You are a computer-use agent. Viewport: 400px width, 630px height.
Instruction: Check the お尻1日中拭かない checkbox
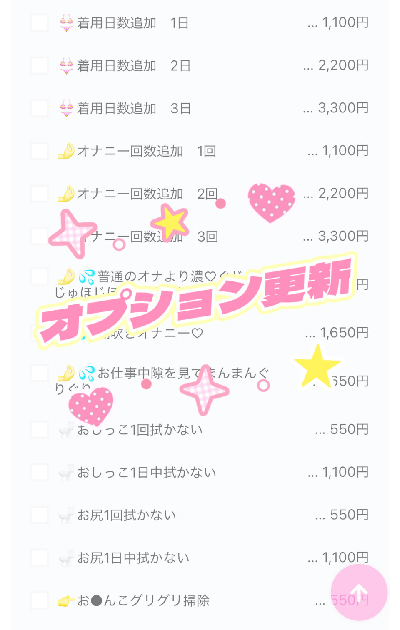[40, 558]
